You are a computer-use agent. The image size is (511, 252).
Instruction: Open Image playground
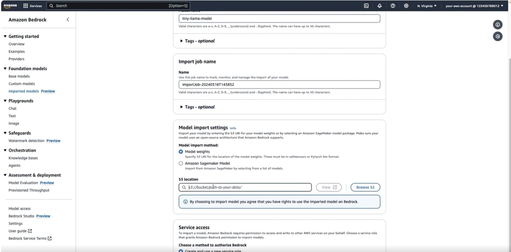(14, 124)
